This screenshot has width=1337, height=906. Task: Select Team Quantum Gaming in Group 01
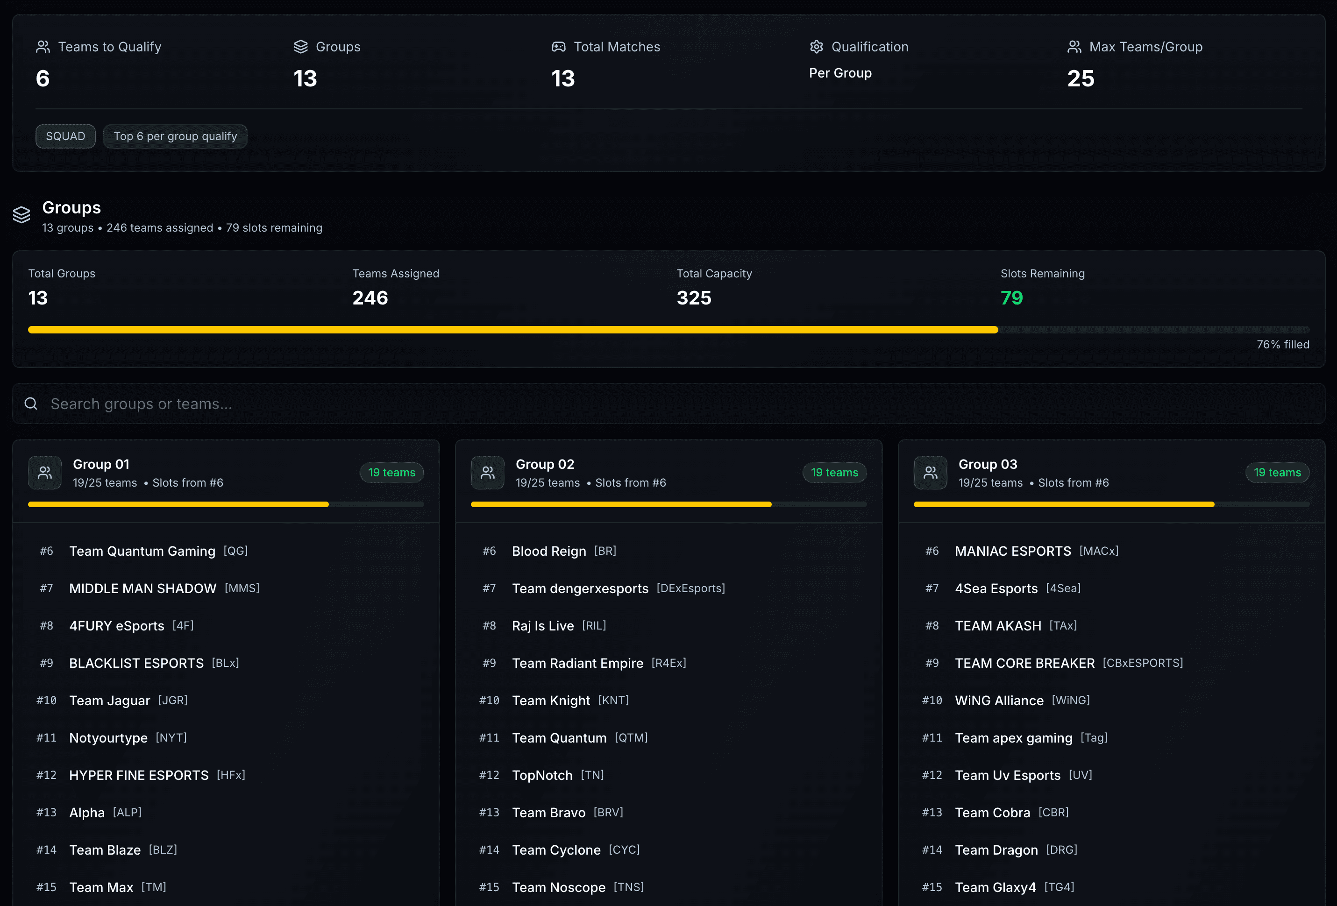click(142, 551)
